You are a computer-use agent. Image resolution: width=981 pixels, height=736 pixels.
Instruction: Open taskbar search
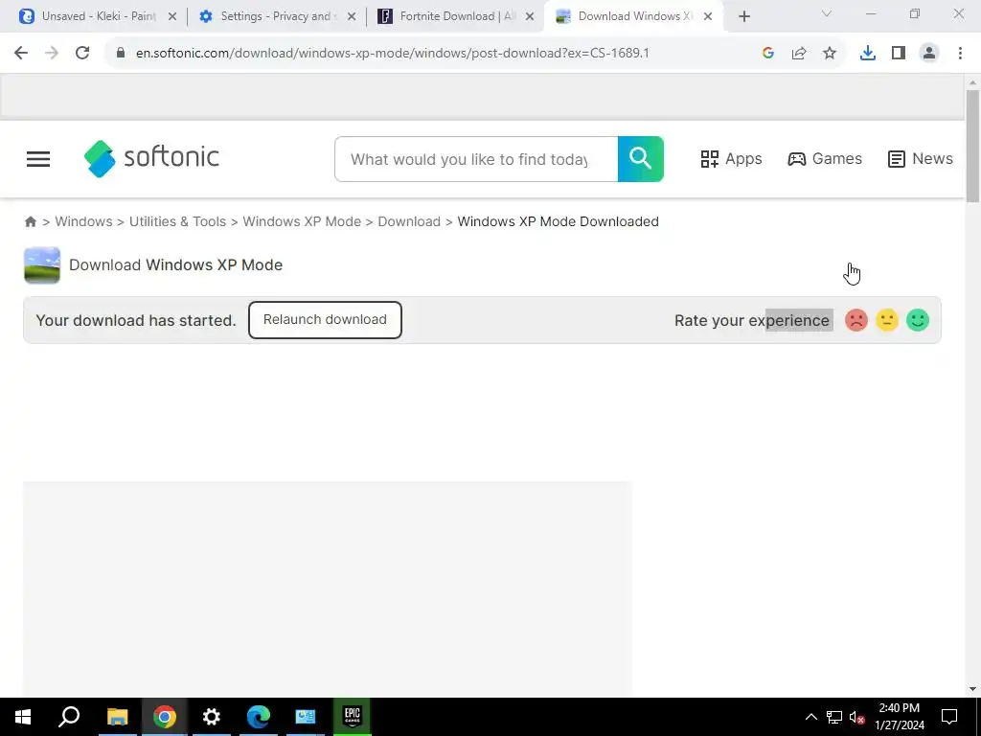69,717
